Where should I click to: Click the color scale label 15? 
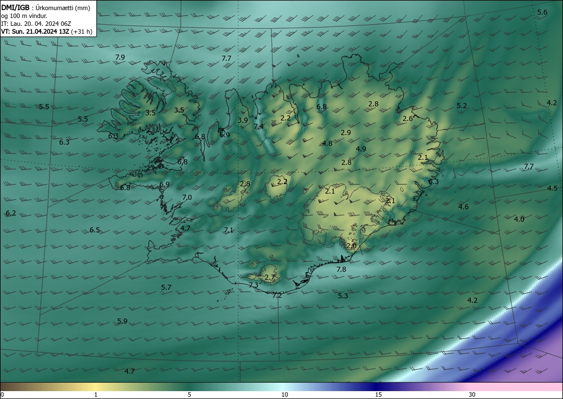[x=378, y=394]
